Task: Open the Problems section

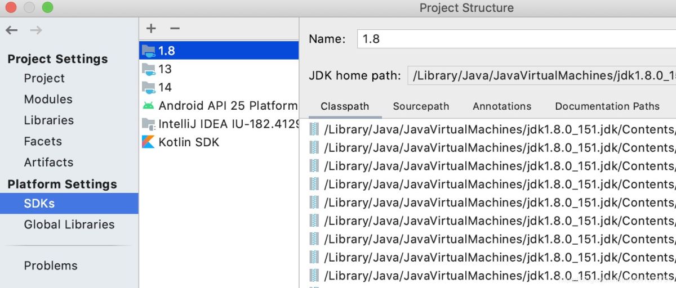Action: pyautogui.click(x=51, y=265)
